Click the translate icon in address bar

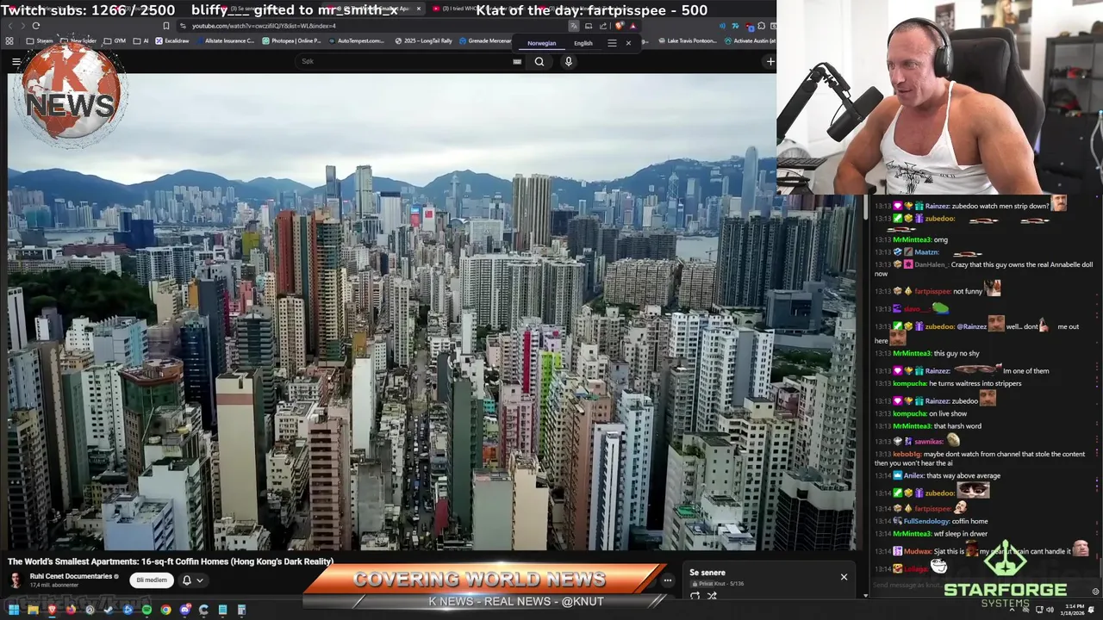click(x=574, y=26)
